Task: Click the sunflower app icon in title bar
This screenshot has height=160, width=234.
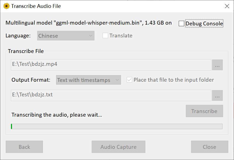Action: (x=6, y=6)
